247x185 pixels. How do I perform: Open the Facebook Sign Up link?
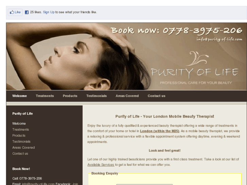(x=49, y=12)
